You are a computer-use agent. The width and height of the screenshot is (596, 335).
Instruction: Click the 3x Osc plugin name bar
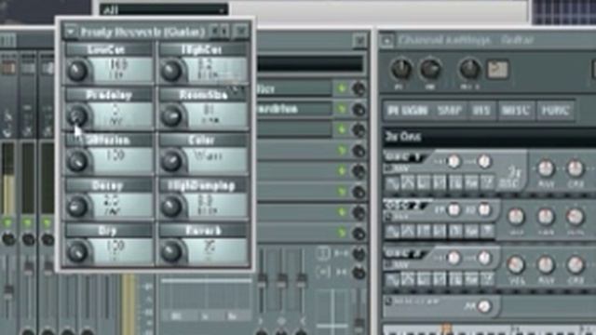(490, 137)
